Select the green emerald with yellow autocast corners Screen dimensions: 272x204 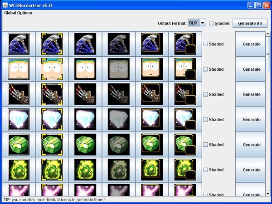[x=52, y=145]
